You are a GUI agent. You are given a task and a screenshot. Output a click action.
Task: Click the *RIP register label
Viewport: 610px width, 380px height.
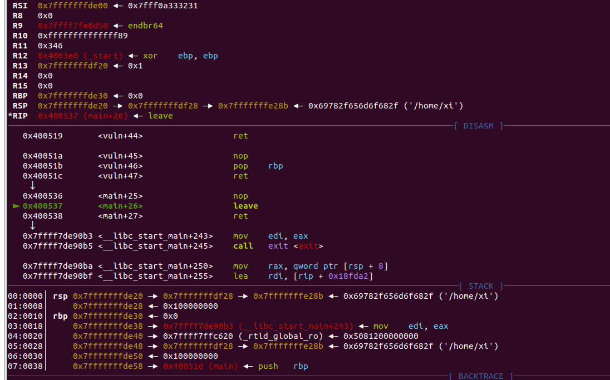click(x=20, y=116)
